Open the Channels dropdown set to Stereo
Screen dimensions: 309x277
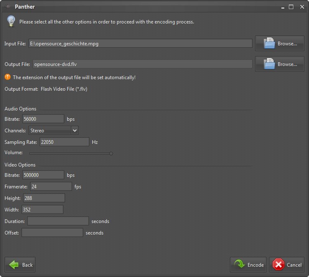[53, 131]
